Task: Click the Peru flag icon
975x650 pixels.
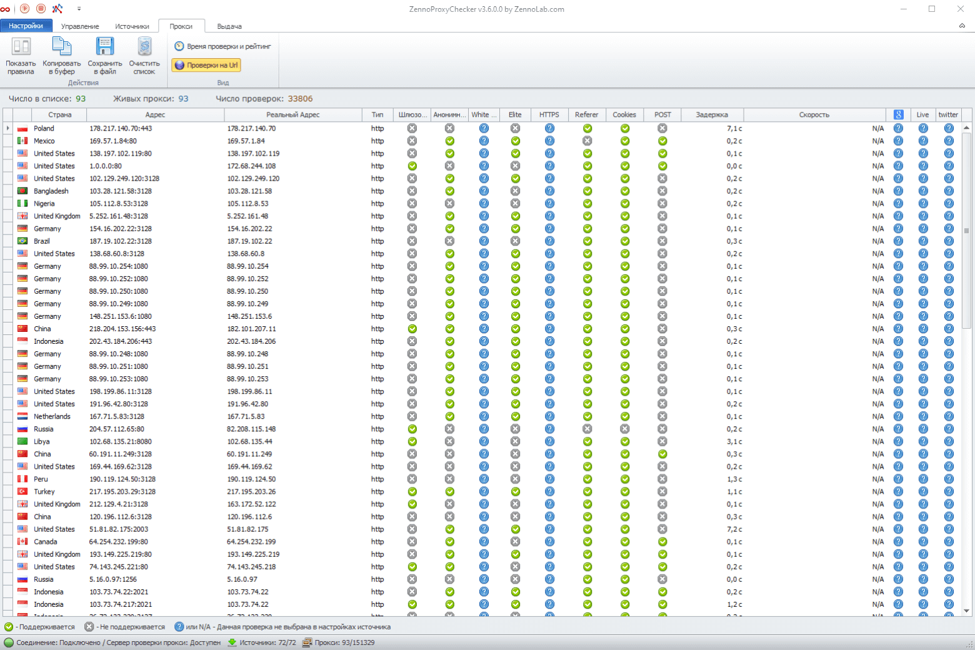Action: 22,479
